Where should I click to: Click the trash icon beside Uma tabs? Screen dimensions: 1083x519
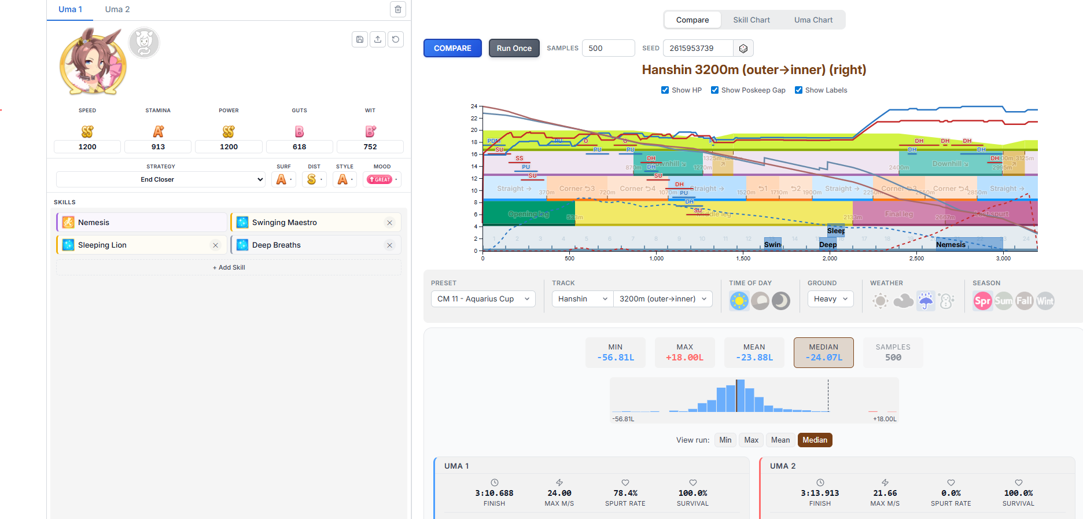(x=398, y=9)
